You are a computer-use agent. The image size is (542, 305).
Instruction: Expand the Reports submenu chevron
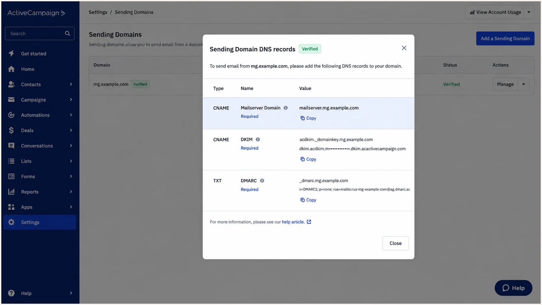click(71, 192)
